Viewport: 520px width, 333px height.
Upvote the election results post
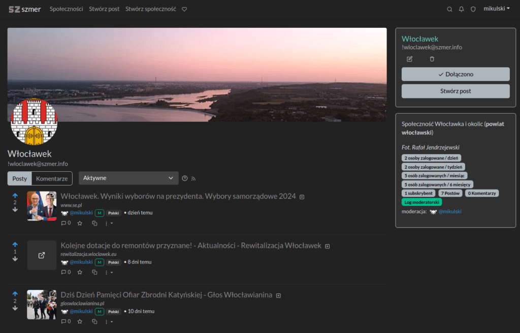point(15,195)
